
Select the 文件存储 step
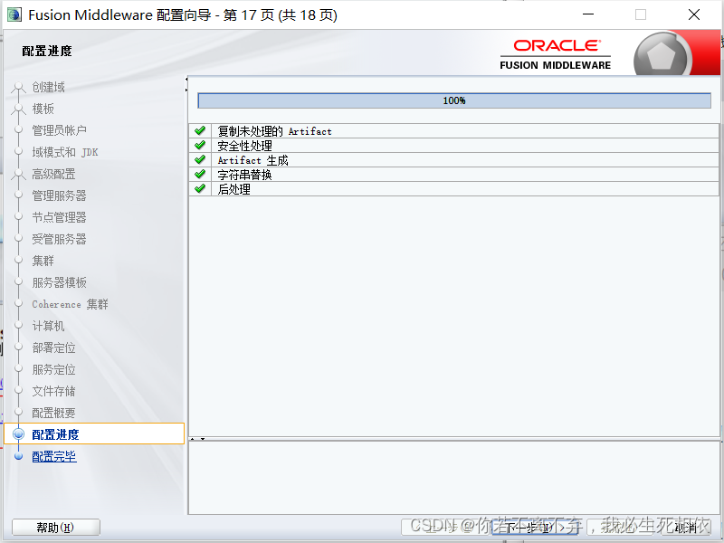(53, 391)
